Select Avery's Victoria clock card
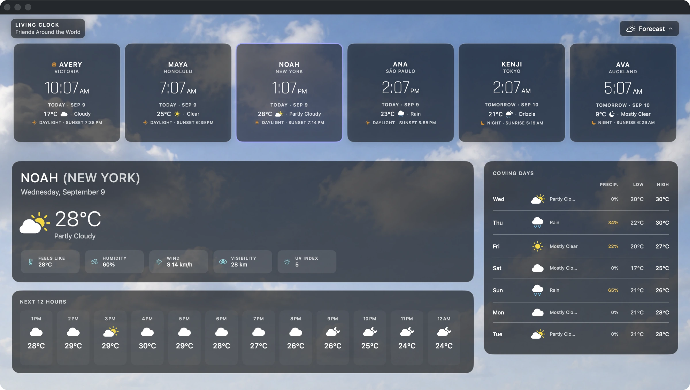This screenshot has height=390, width=690. 67,93
